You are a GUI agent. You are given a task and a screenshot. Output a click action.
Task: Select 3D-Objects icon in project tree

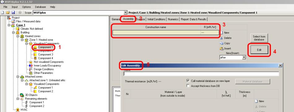(x=22, y=95)
